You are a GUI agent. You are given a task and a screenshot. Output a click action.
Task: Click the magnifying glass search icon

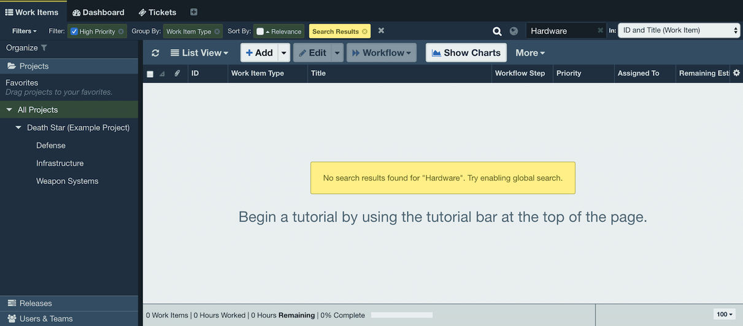point(498,31)
